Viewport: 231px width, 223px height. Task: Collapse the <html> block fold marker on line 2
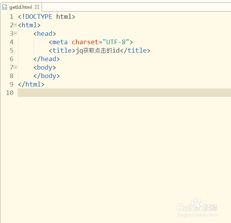pos(15,25)
